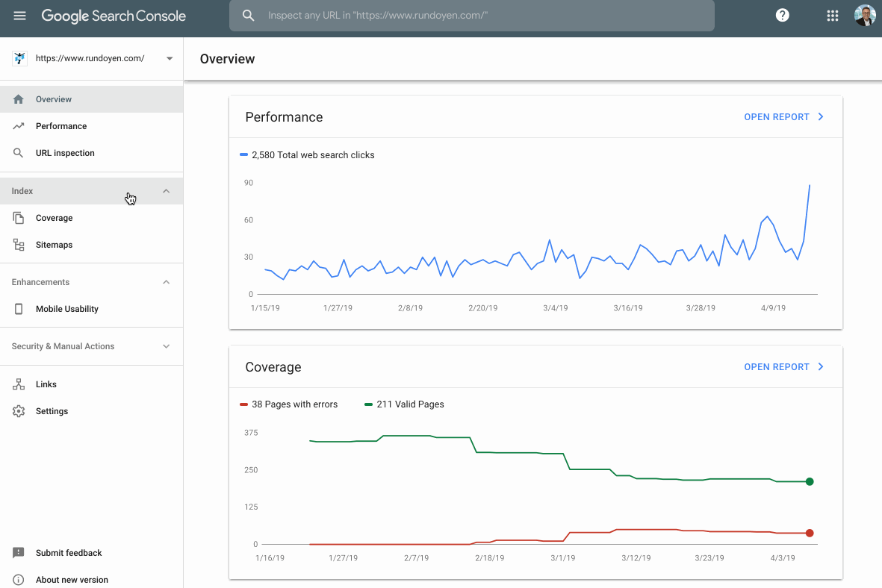Click the Links icon in the sidebar
Viewport: 882px width, 588px height.
19,384
